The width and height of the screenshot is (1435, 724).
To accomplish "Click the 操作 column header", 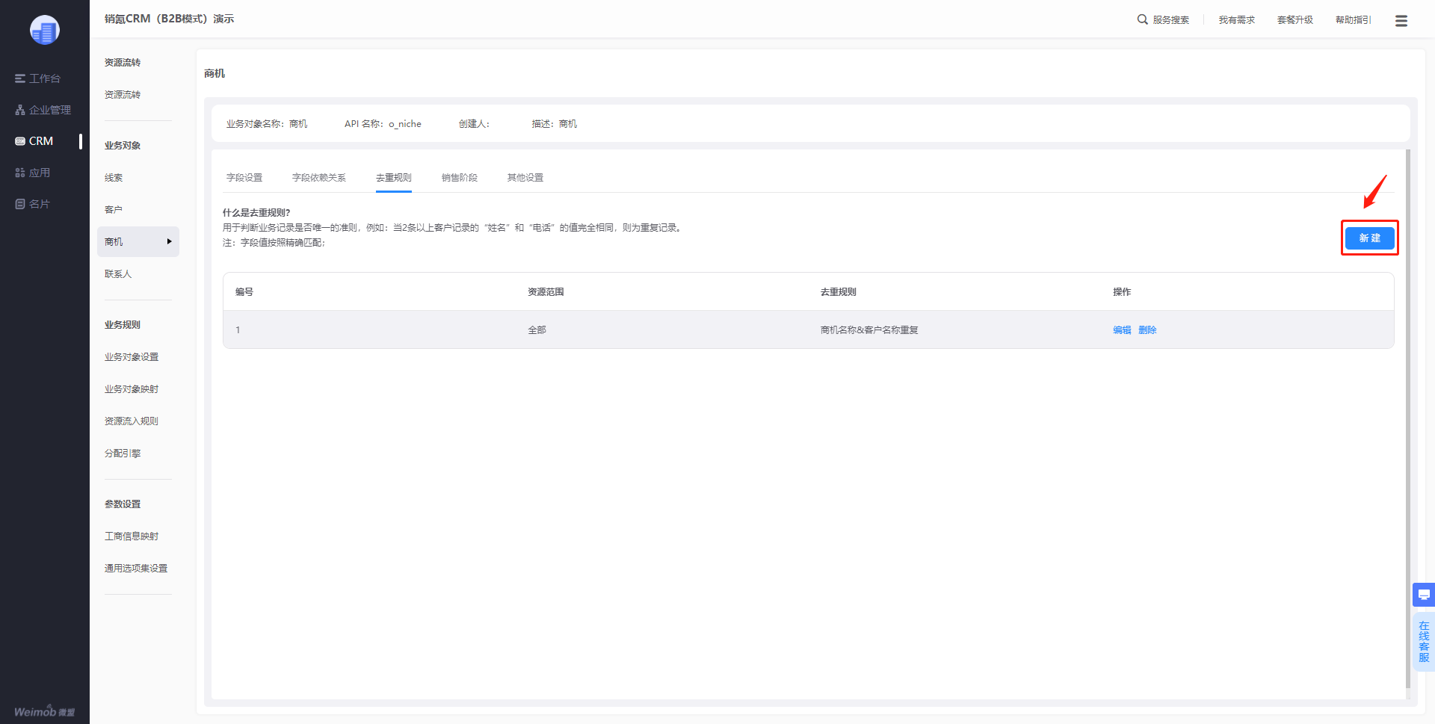I will tap(1122, 292).
